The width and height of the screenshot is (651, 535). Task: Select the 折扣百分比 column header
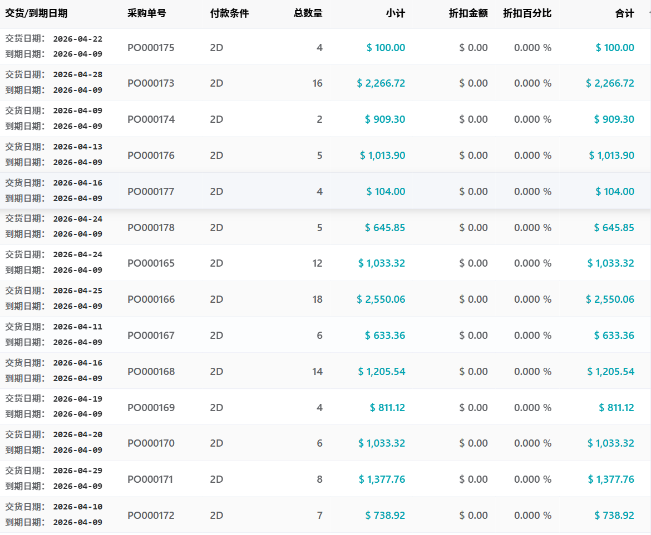pos(527,13)
